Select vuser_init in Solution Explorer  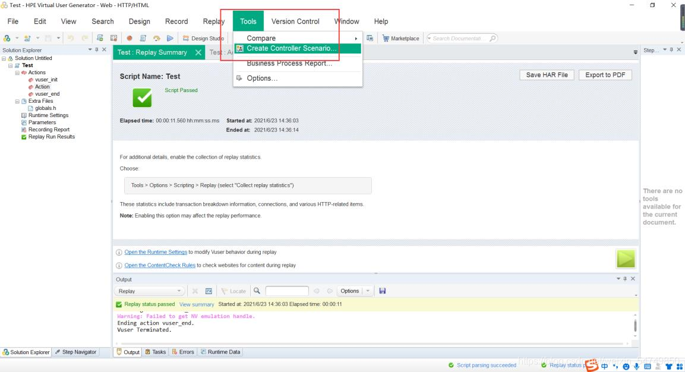46,80
